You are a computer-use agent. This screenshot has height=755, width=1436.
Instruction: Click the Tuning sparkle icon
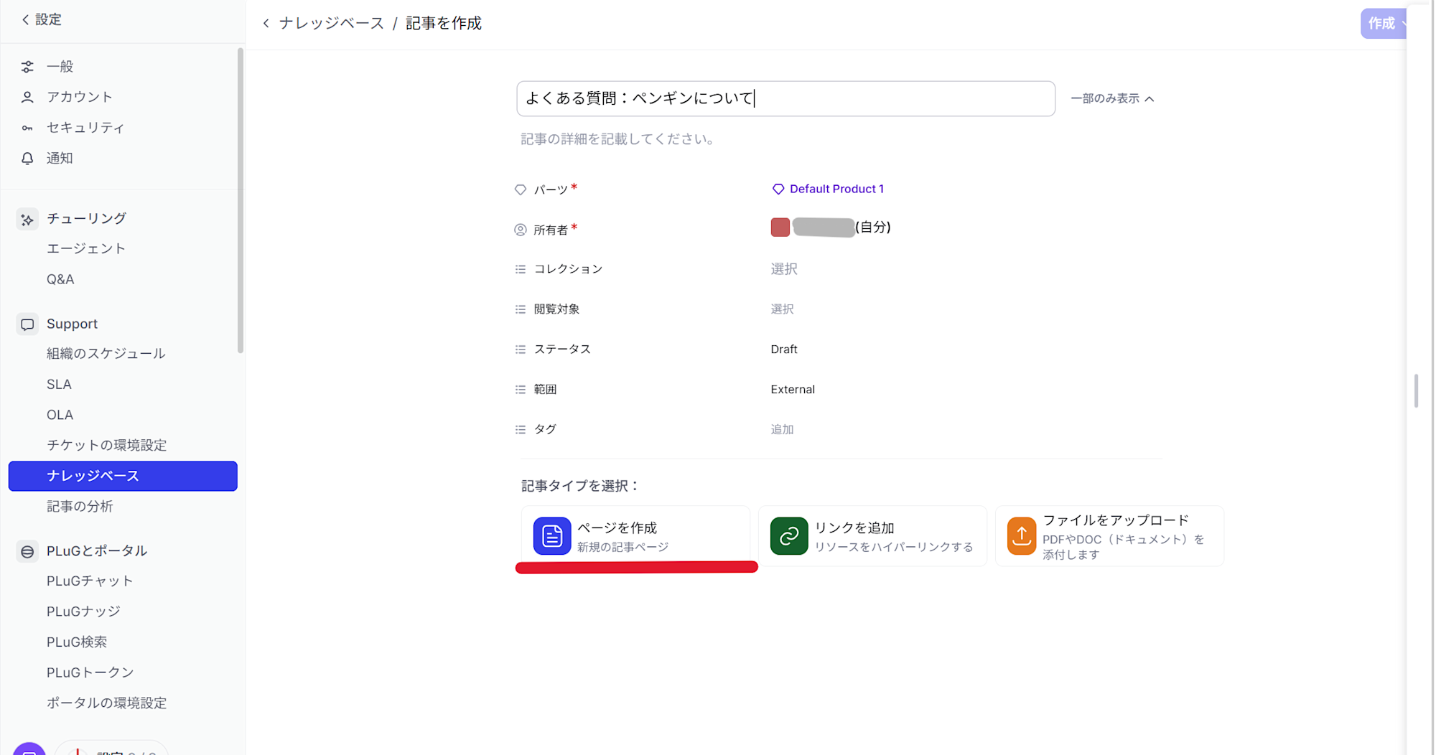27,219
